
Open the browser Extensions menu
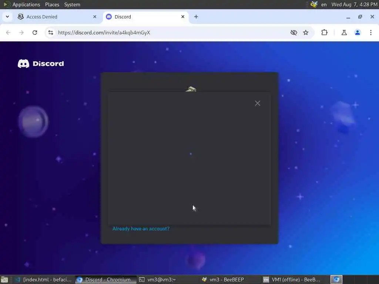click(x=324, y=33)
